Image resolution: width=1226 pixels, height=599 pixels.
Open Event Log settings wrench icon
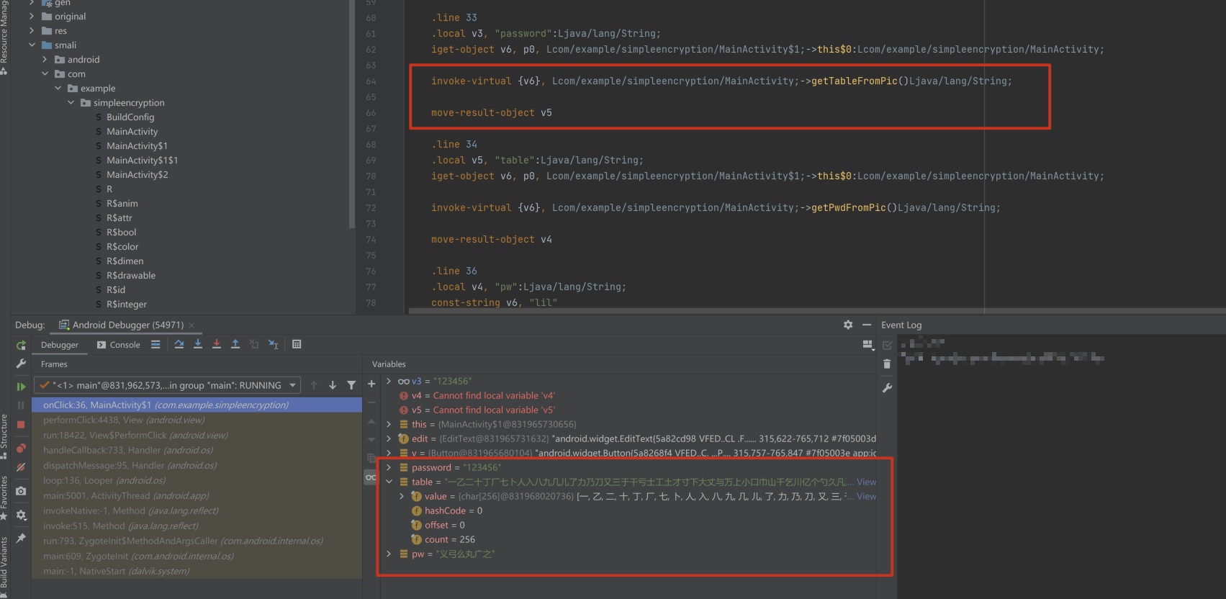click(887, 388)
